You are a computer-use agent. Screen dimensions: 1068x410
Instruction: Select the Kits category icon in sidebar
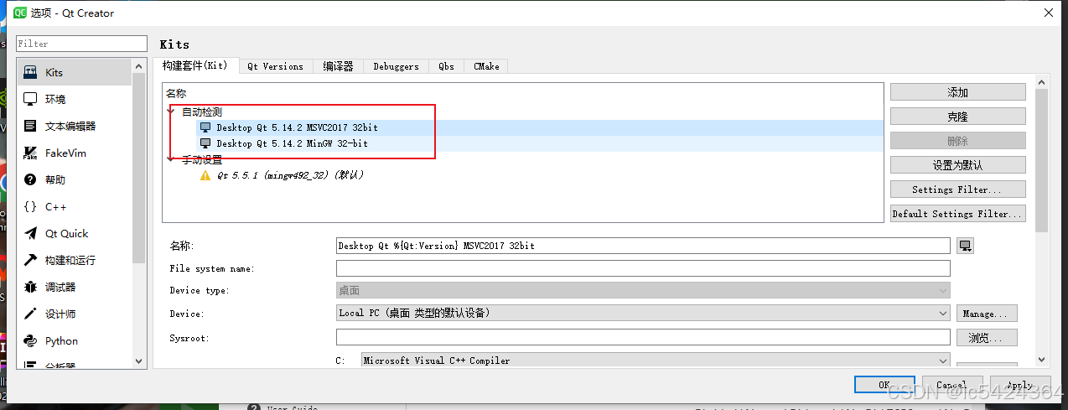pos(30,72)
